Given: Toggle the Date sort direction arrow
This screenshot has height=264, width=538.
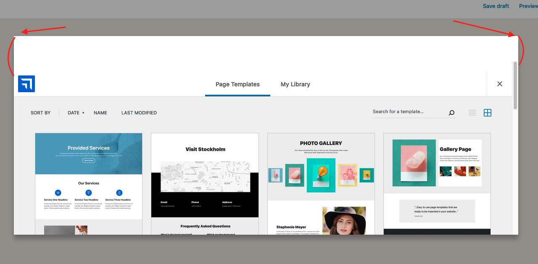Looking at the screenshot, I should [x=83, y=112].
